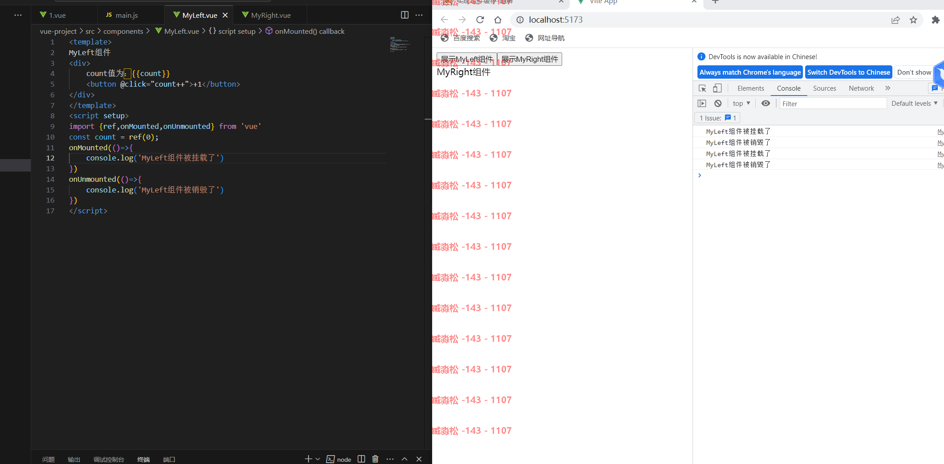
Task: Click Always match Chrome's language button
Action: pyautogui.click(x=750, y=72)
